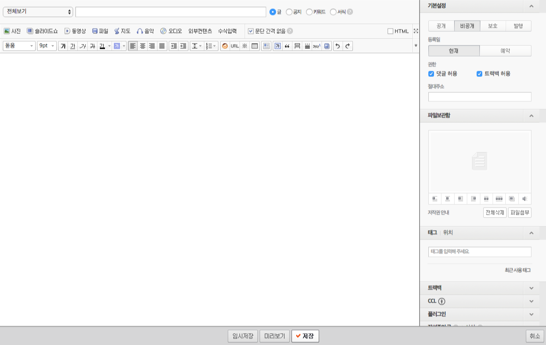The image size is (546, 345).
Task: Undo the last edit
Action: pyautogui.click(x=337, y=46)
